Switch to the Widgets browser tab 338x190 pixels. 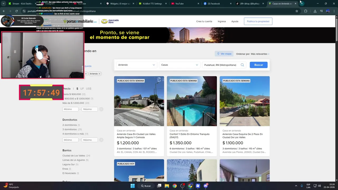pyautogui.click(x=121, y=4)
